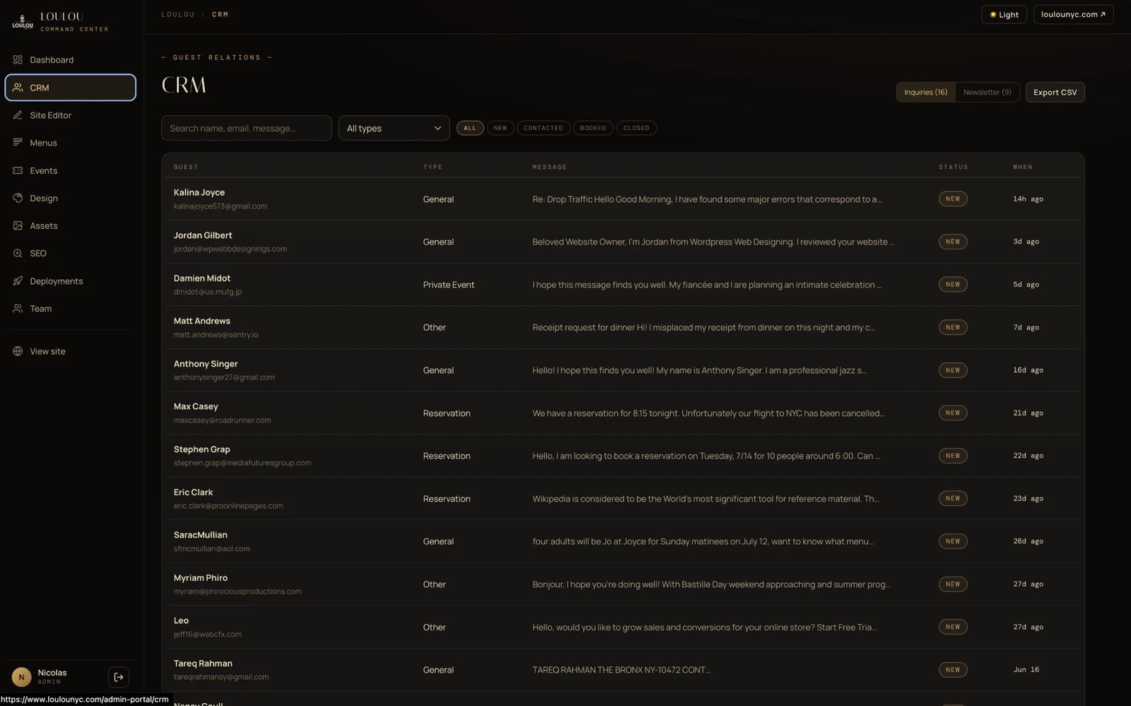Click the Nicolas avatar circle
This screenshot has width=1131, height=706.
coord(21,677)
